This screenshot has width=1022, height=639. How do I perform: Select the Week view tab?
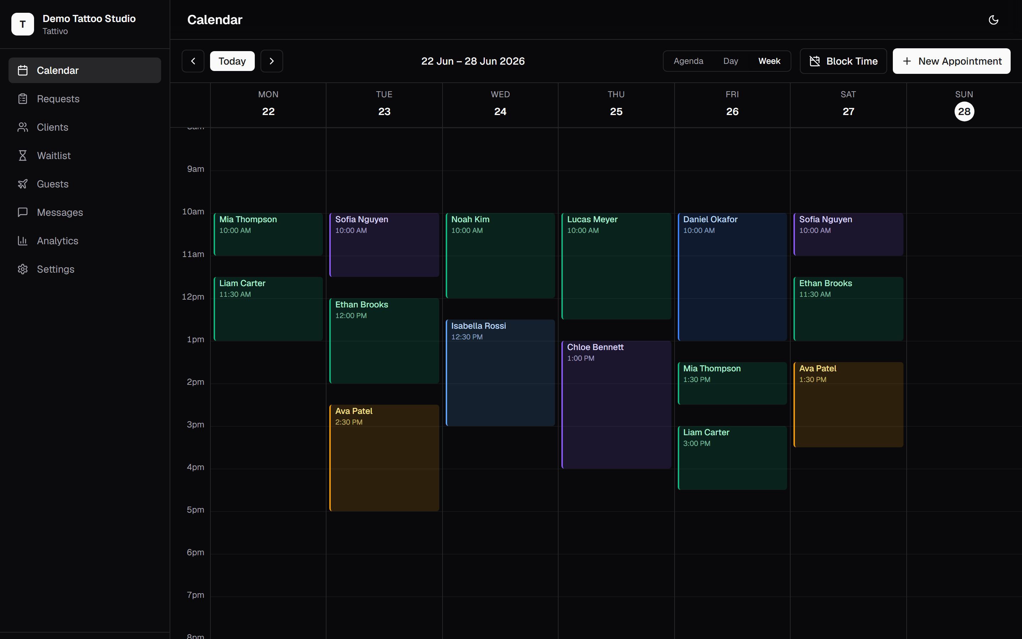click(x=769, y=61)
